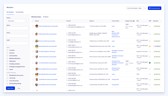Click the warning triangle in Marissa Daws row
Viewport: 168px width, 96px height.
tap(150, 46)
